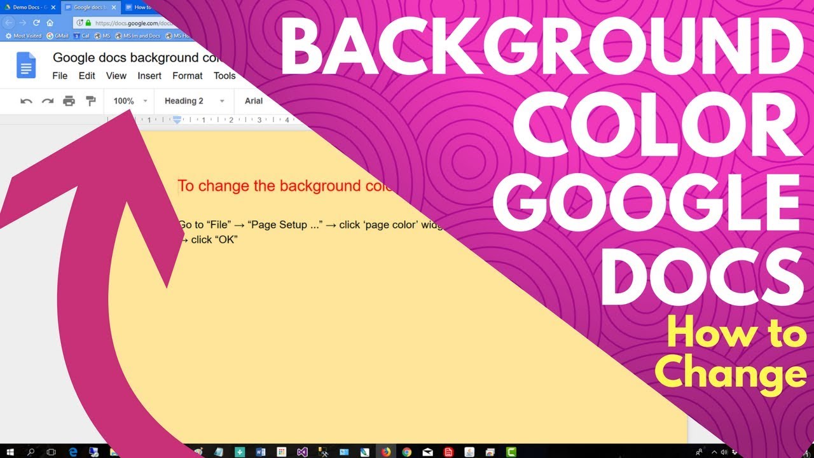Click the browser Home icon
Screen dimensions: 814x458
click(50, 23)
